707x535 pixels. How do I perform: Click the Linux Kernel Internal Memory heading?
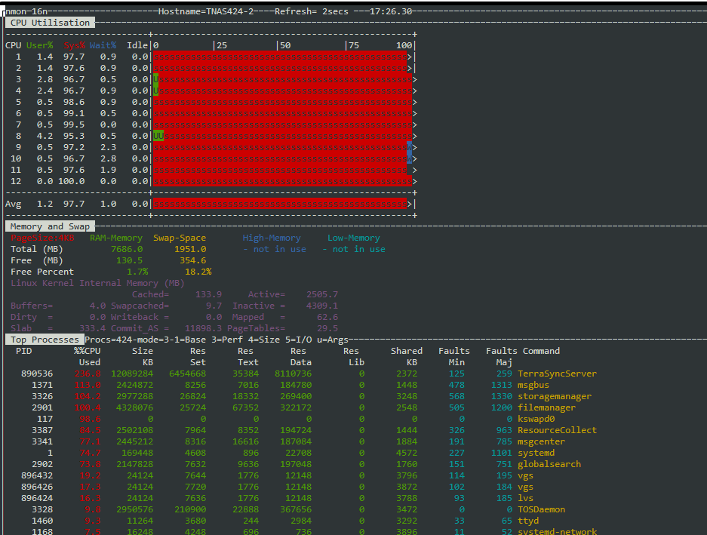pos(98,283)
